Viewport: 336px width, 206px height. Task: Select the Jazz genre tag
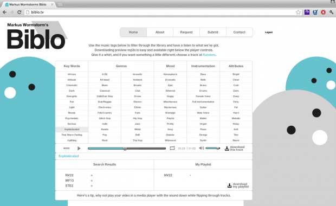click(x=138, y=124)
